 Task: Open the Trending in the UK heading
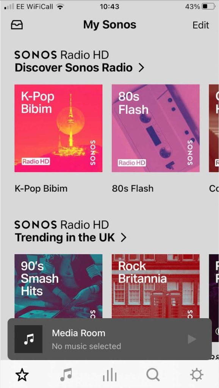pyautogui.click(x=65, y=238)
